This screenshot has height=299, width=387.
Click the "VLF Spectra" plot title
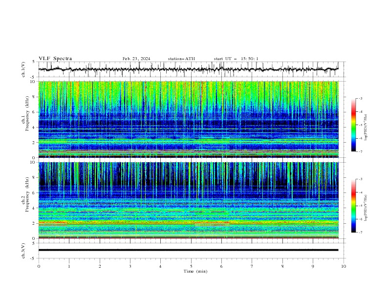(55, 59)
